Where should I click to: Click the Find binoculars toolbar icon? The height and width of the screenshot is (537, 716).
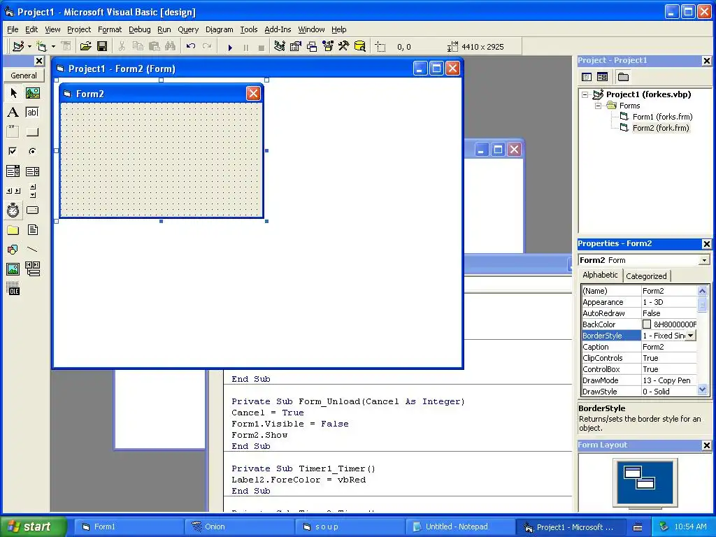pos(171,46)
